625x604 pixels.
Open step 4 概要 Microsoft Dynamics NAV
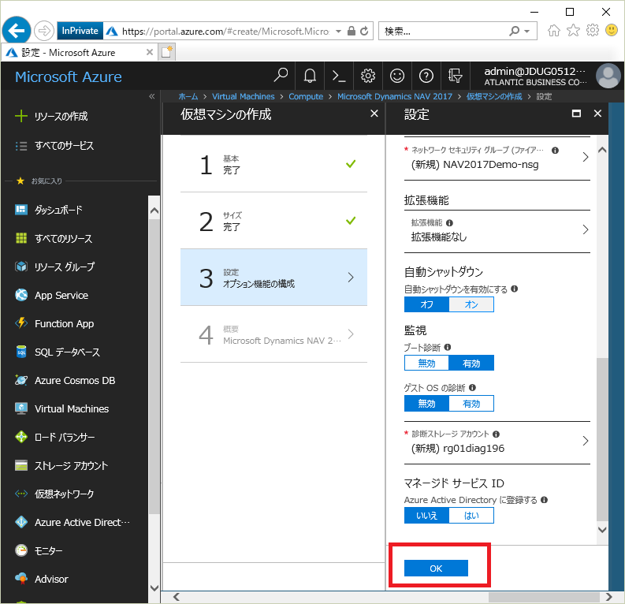[273, 334]
